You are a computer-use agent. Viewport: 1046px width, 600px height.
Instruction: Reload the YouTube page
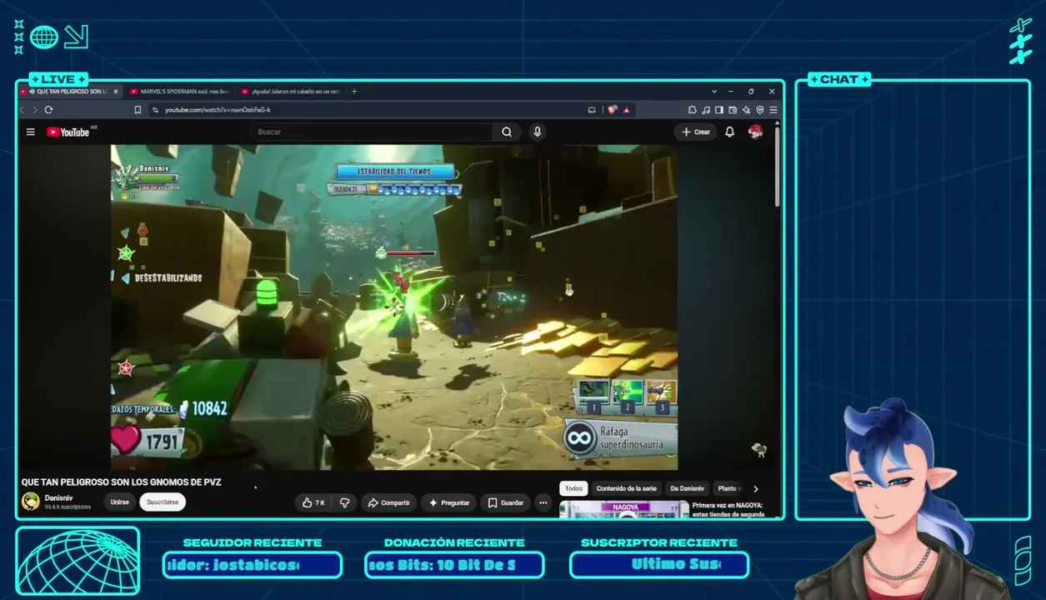click(x=48, y=110)
